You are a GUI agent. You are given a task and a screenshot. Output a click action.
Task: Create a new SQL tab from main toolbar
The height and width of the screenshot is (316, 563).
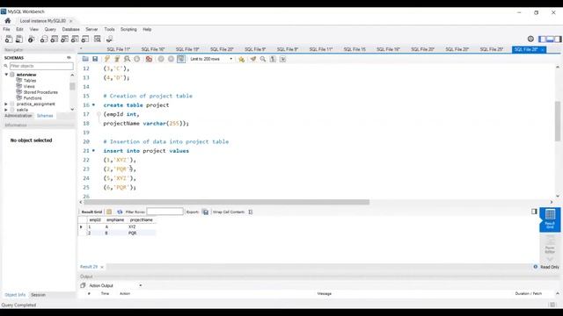pos(9,39)
